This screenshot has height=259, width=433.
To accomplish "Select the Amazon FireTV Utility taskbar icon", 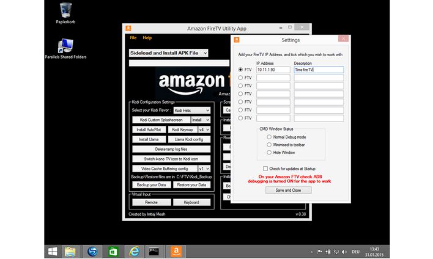I will (176, 252).
